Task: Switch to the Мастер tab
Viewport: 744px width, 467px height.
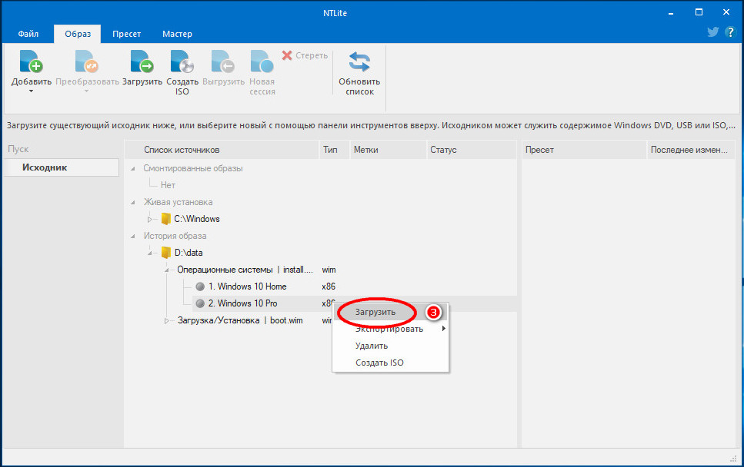Action: (x=177, y=34)
